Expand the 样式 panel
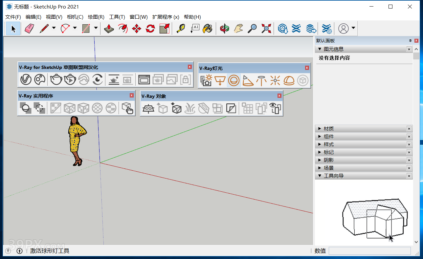The image size is (423, 259). coord(320,144)
